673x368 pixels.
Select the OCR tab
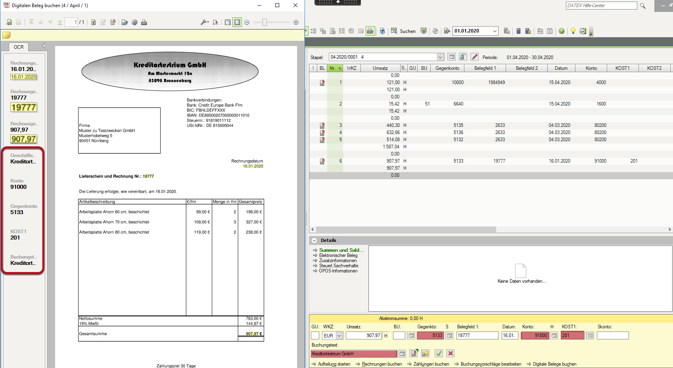click(19, 47)
